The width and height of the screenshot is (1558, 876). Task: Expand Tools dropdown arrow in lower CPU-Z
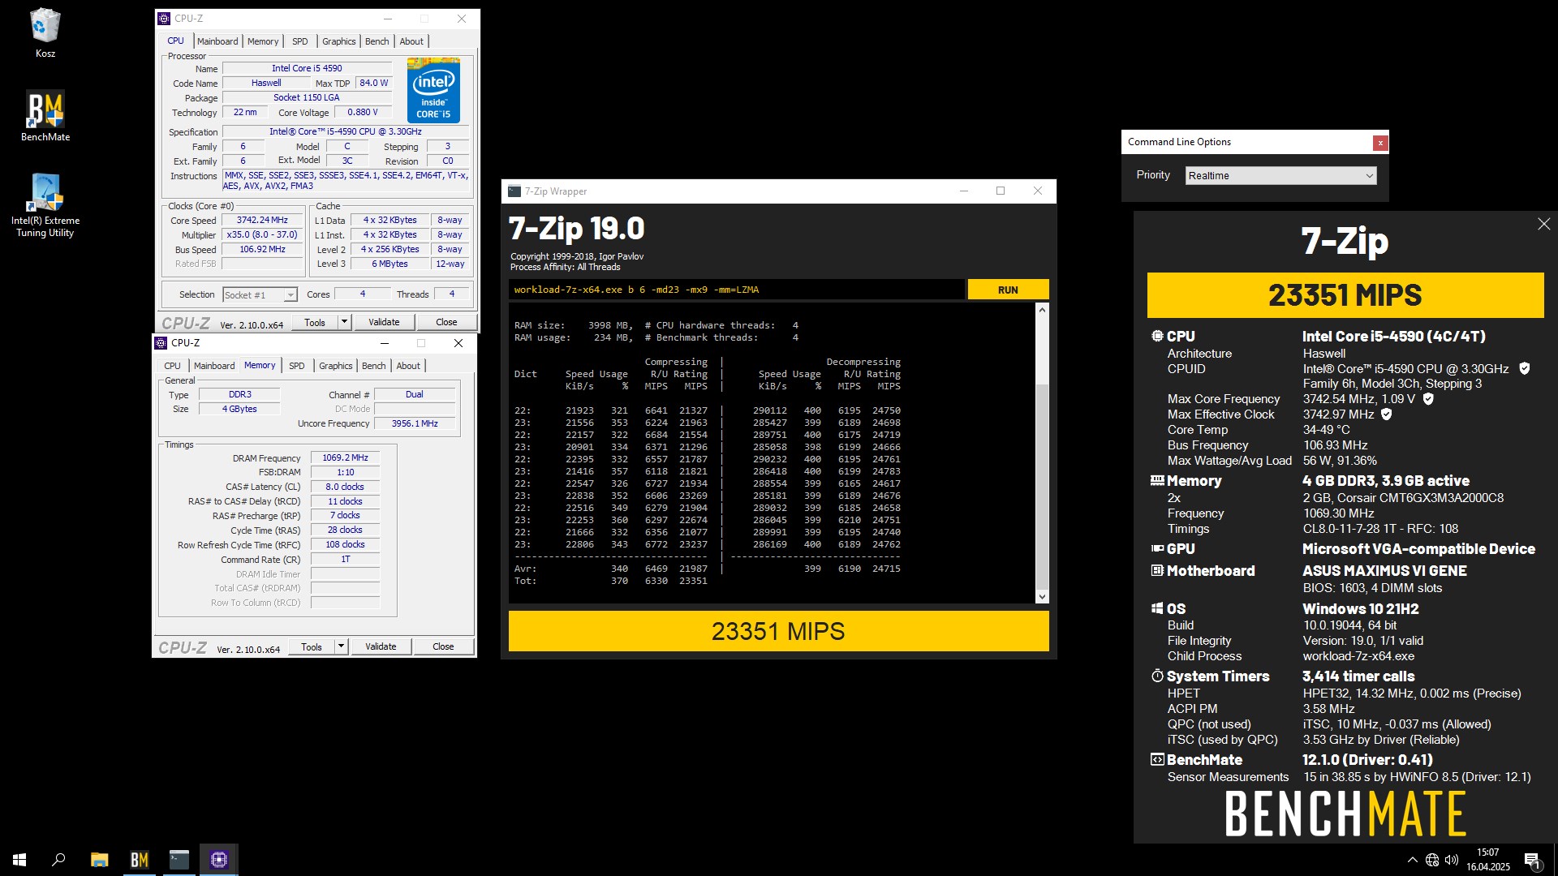[341, 646]
